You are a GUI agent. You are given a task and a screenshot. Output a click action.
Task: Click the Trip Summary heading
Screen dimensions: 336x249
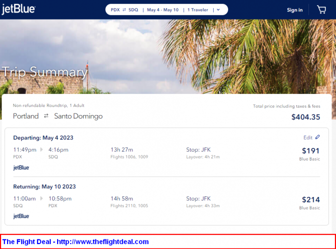45,72
